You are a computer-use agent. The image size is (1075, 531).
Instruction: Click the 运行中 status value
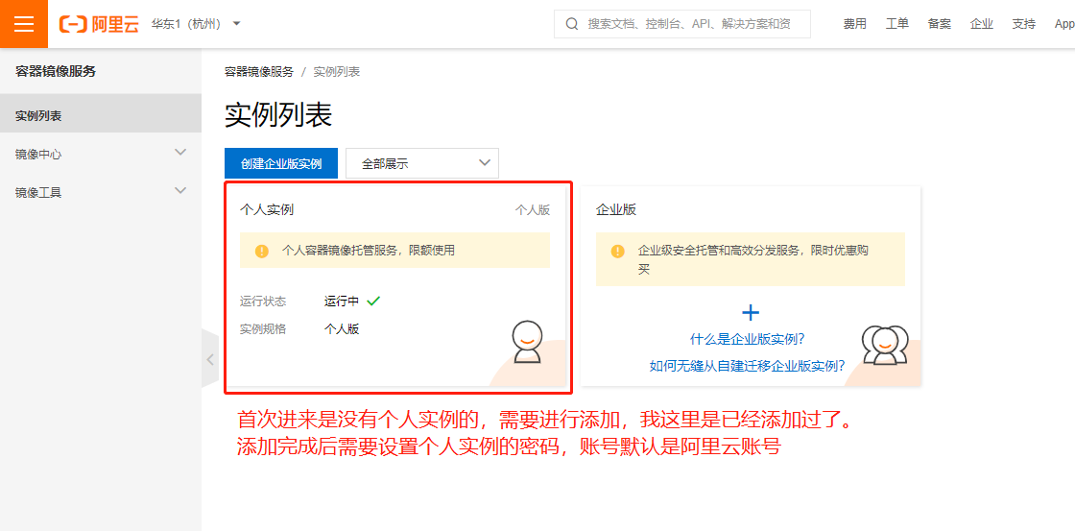tap(342, 301)
